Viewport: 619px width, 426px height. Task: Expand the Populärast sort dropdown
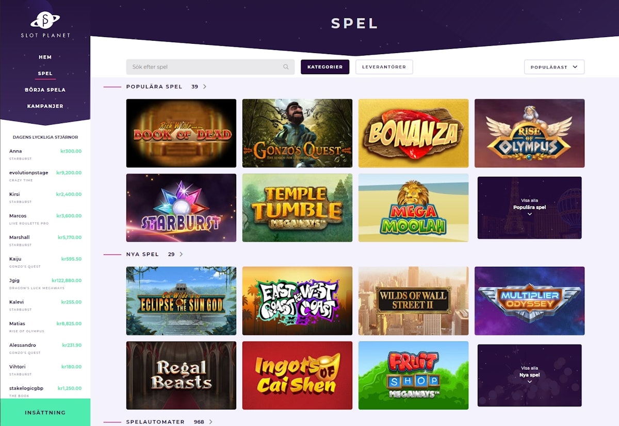point(554,67)
